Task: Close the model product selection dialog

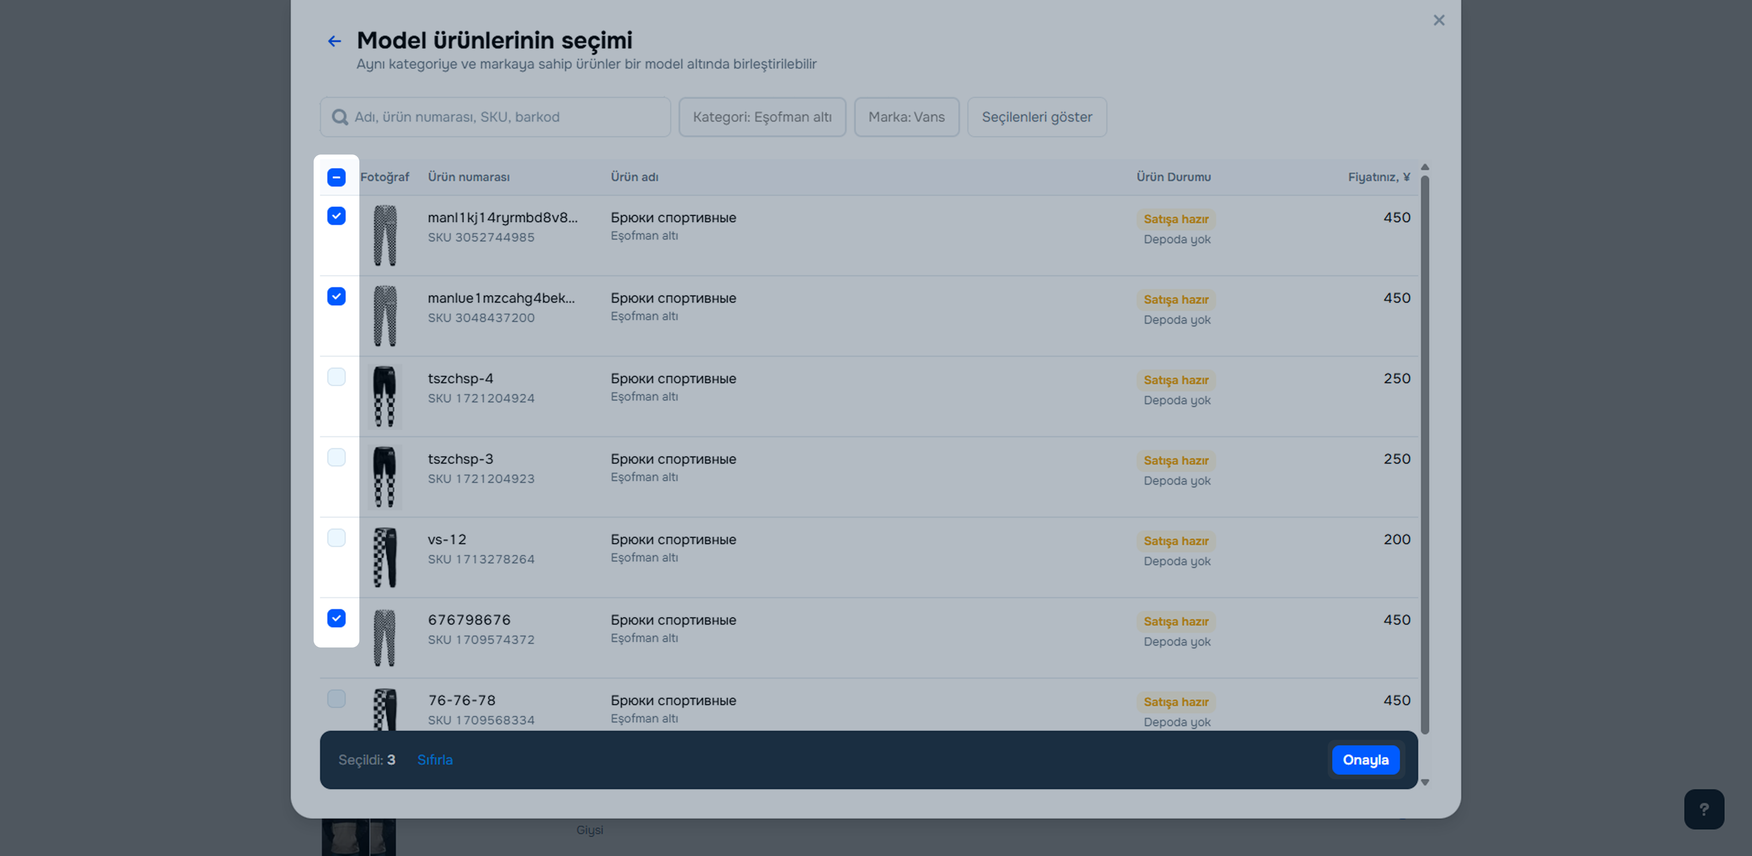Action: (x=1438, y=21)
